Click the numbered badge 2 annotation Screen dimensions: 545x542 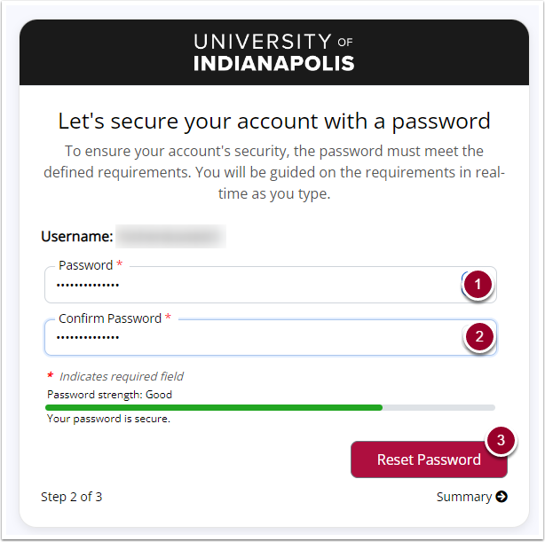[479, 337]
